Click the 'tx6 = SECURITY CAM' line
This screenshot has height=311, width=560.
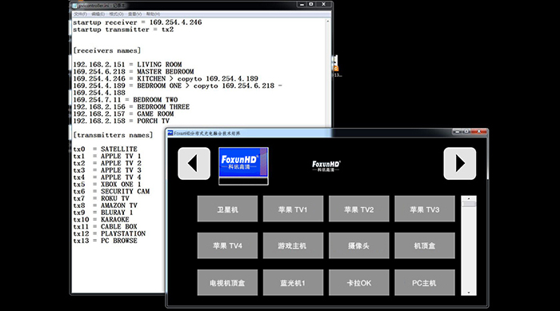(x=111, y=191)
